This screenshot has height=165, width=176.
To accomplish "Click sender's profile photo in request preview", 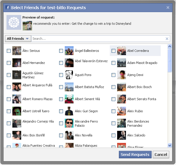I will pyautogui.click(x=27, y=26).
